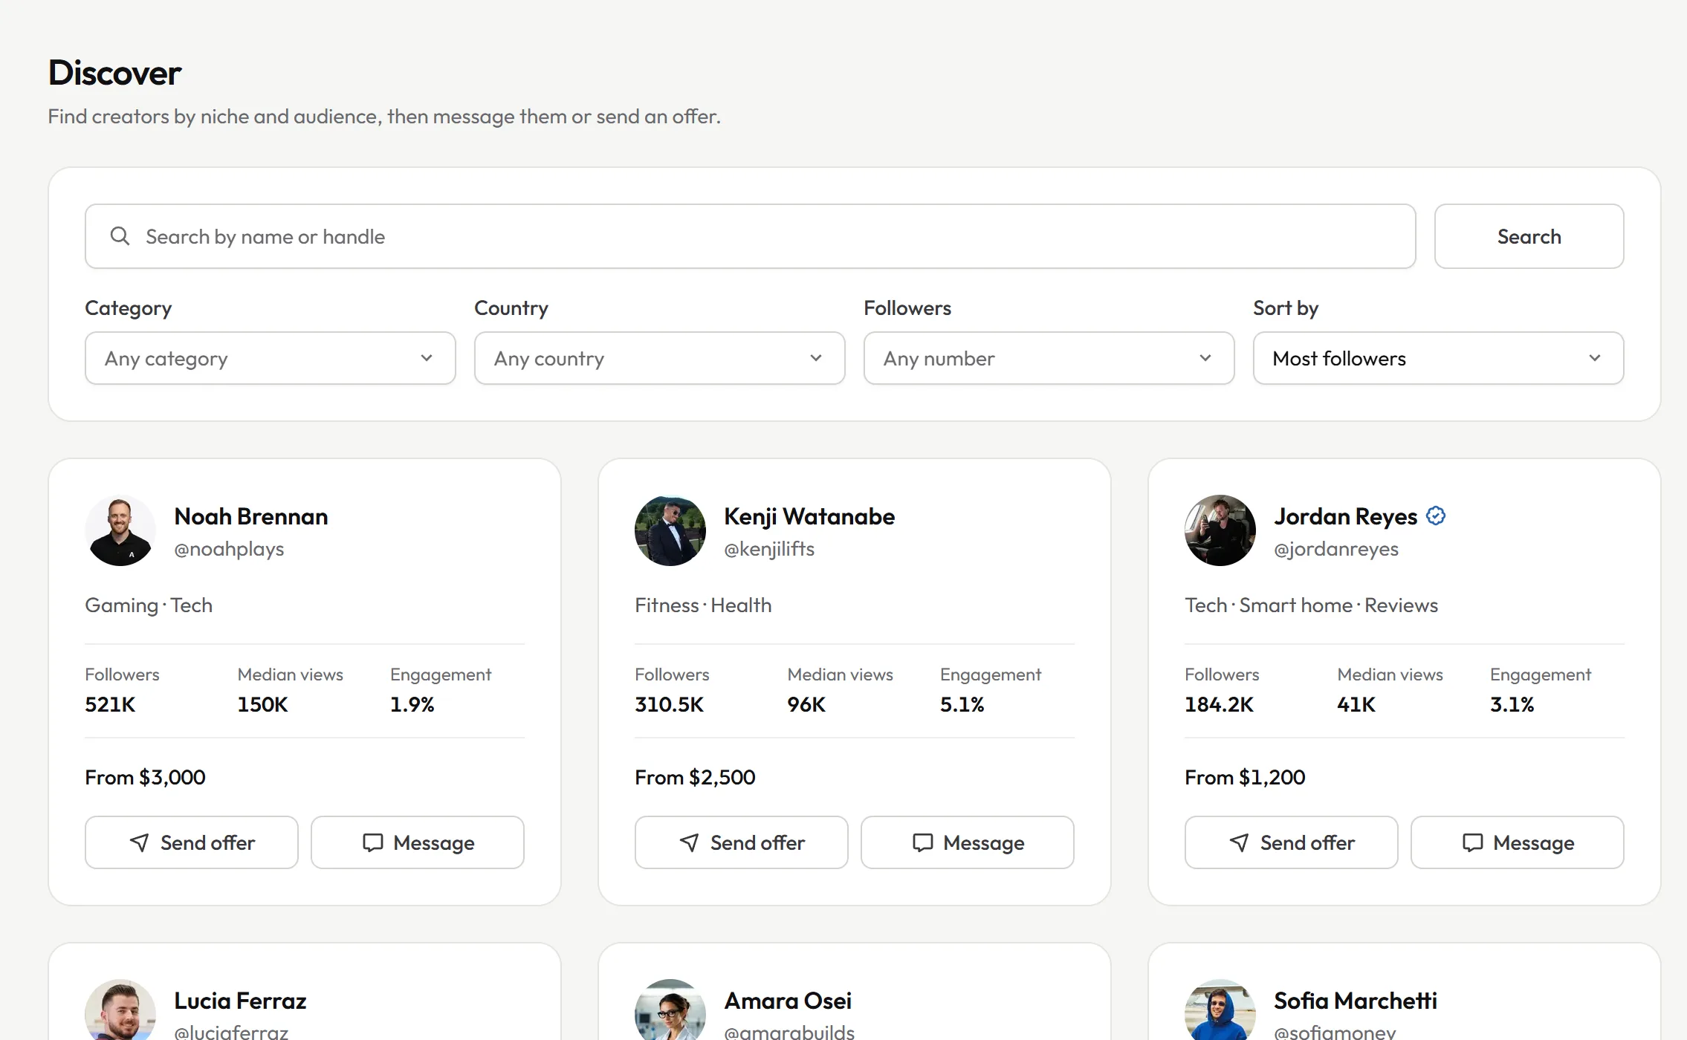The image size is (1687, 1040).
Task: Click chat bubble icon on Noah Brennan's Message
Action: (372, 842)
